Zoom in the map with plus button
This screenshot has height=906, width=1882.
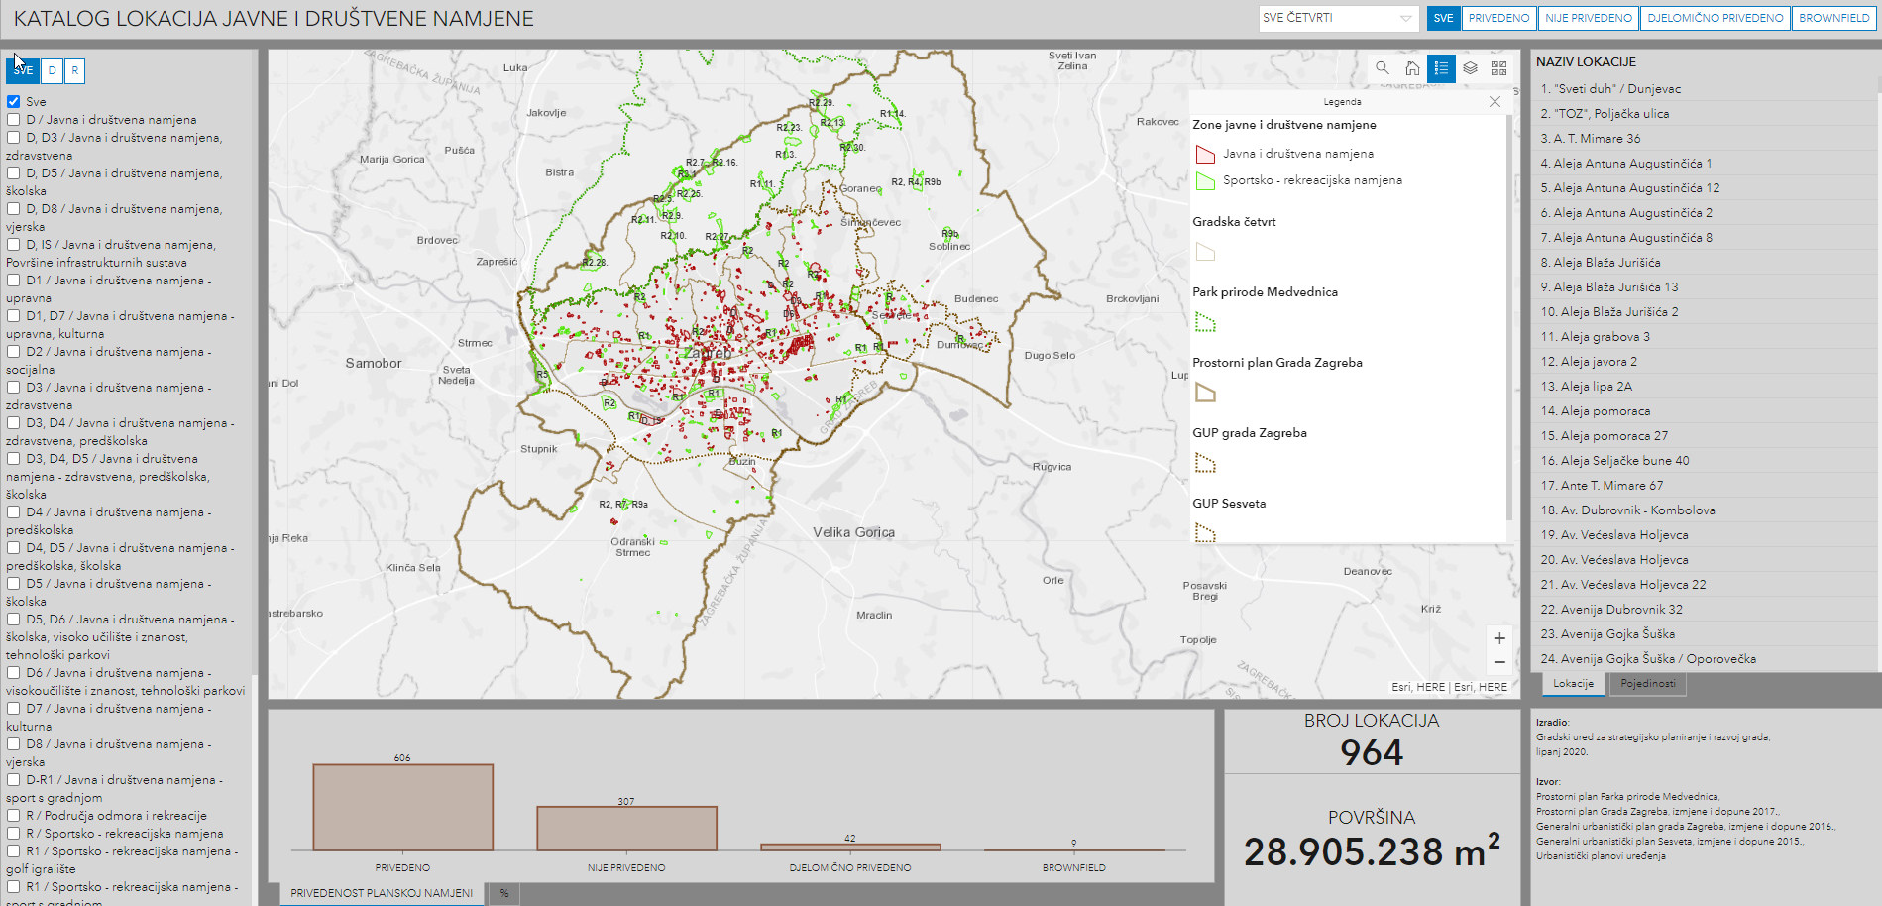[x=1499, y=638]
